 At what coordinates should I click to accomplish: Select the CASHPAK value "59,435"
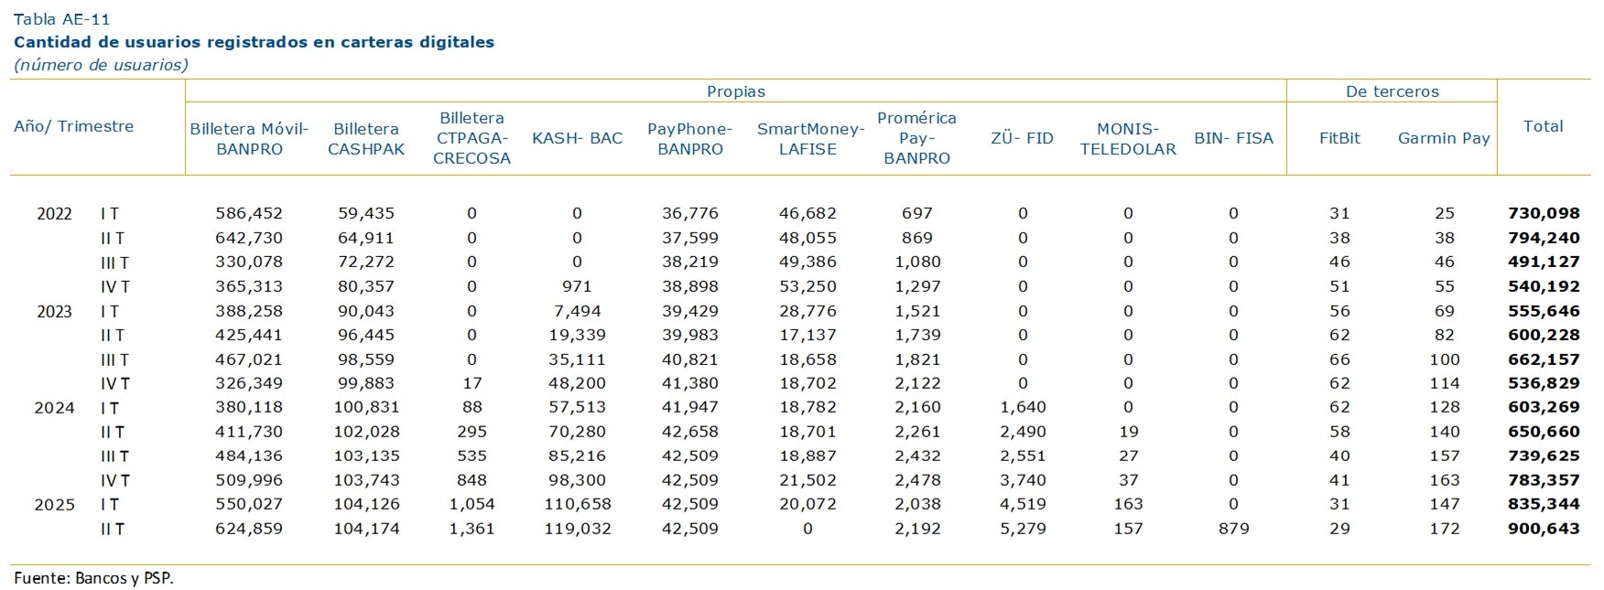(366, 213)
